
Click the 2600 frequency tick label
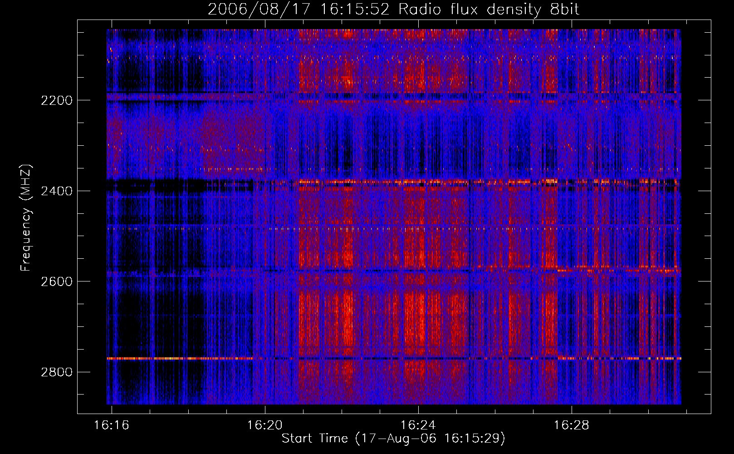[x=57, y=281]
